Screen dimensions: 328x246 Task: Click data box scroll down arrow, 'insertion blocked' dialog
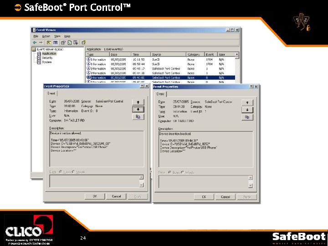[x=251, y=185]
